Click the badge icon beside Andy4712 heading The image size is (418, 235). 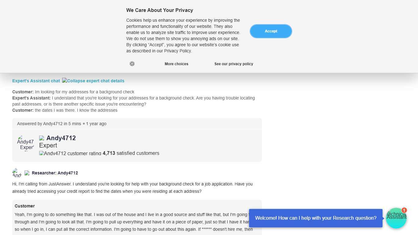[x=42, y=138]
